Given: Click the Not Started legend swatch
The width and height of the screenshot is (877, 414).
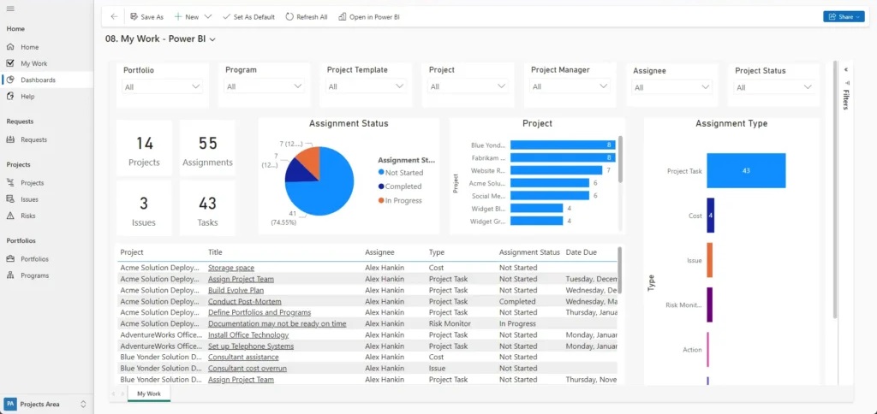Looking at the screenshot, I should coord(381,173).
